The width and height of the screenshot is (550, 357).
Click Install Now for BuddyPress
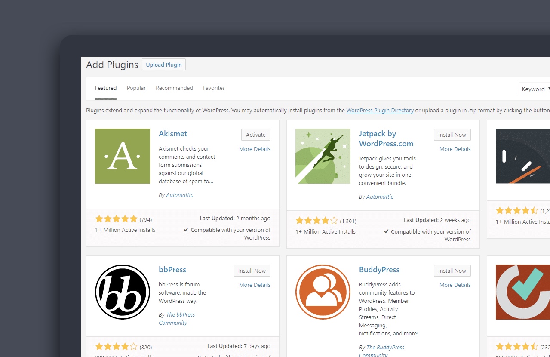(452, 271)
